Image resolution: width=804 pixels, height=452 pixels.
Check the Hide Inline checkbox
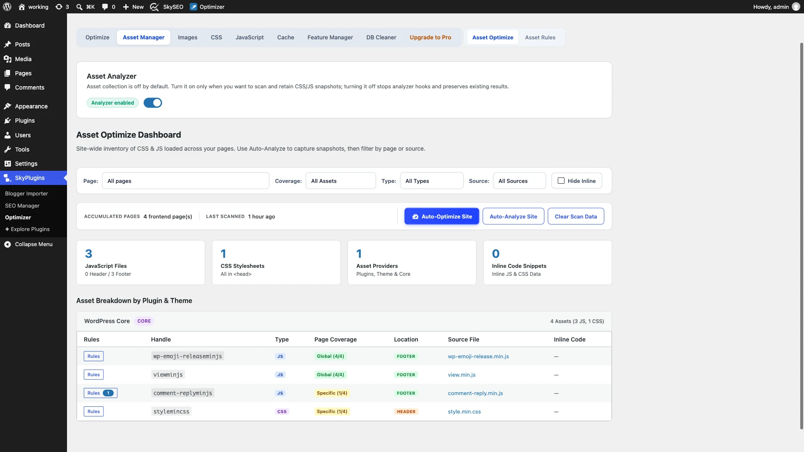561,181
